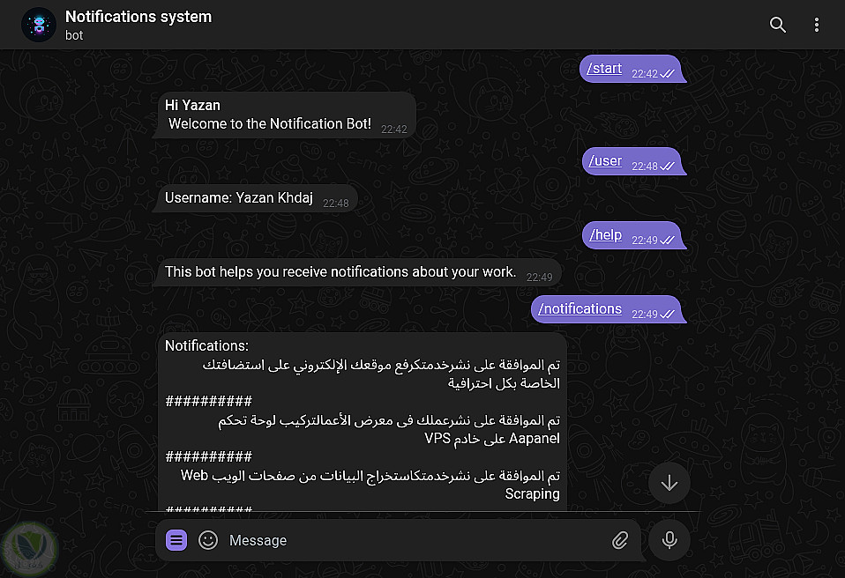Screen dimensions: 845x578
Task: Open the Notifications system chat title
Action: click(138, 17)
